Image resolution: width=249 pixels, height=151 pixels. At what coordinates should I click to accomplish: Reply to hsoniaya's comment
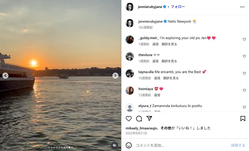coord(157,95)
